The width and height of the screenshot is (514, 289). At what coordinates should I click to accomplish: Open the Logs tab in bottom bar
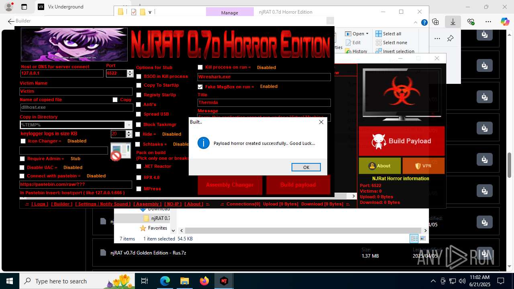pos(40,204)
